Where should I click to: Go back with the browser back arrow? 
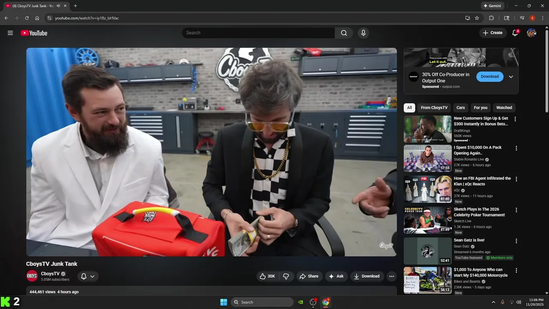(6, 18)
